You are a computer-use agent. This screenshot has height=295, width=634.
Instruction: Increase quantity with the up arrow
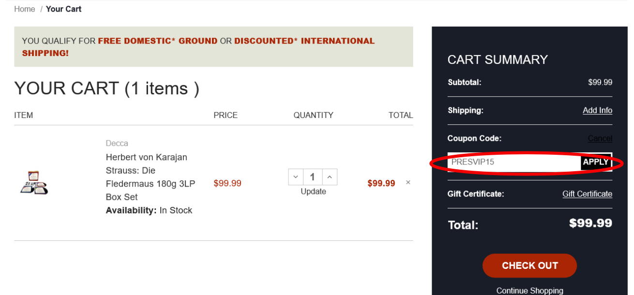pos(330,177)
